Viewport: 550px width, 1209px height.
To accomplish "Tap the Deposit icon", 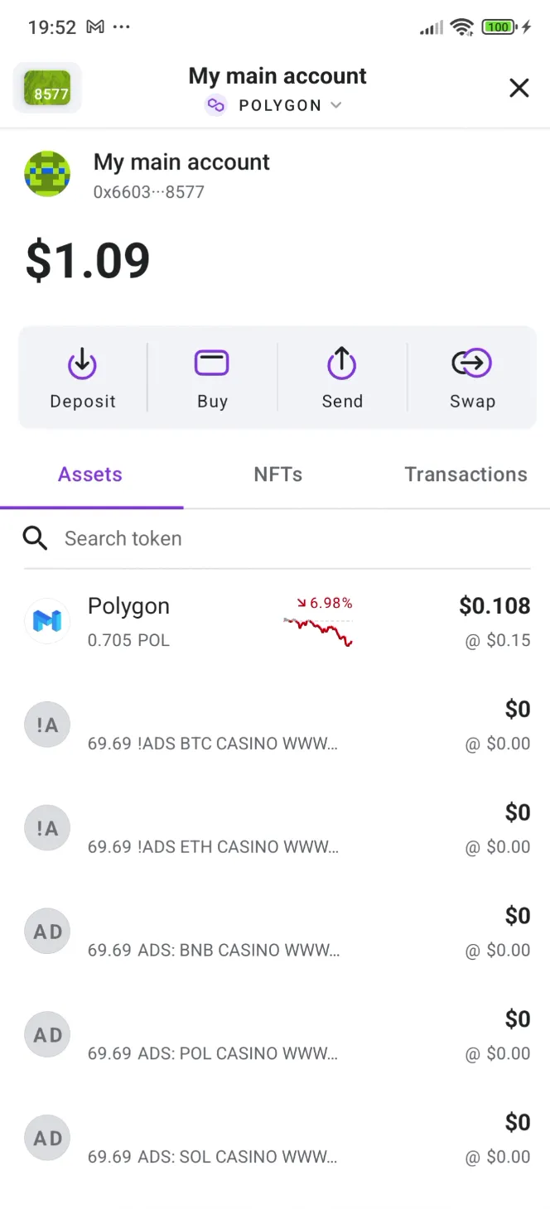I will pyautogui.click(x=82, y=362).
